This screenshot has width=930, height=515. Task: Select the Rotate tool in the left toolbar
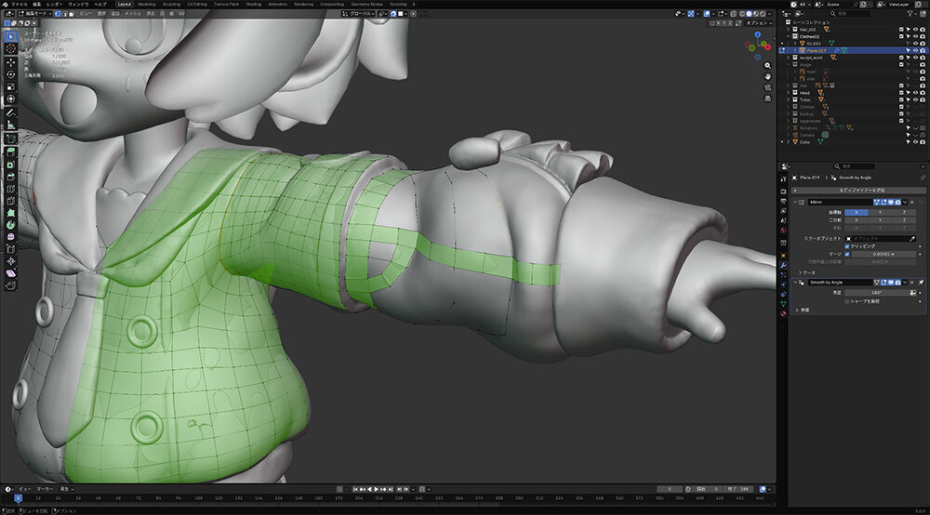click(10, 74)
